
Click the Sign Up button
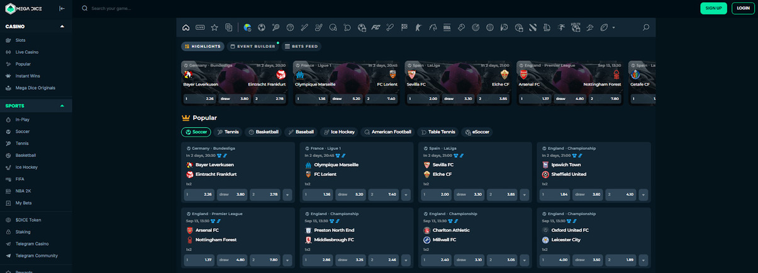[x=713, y=8]
